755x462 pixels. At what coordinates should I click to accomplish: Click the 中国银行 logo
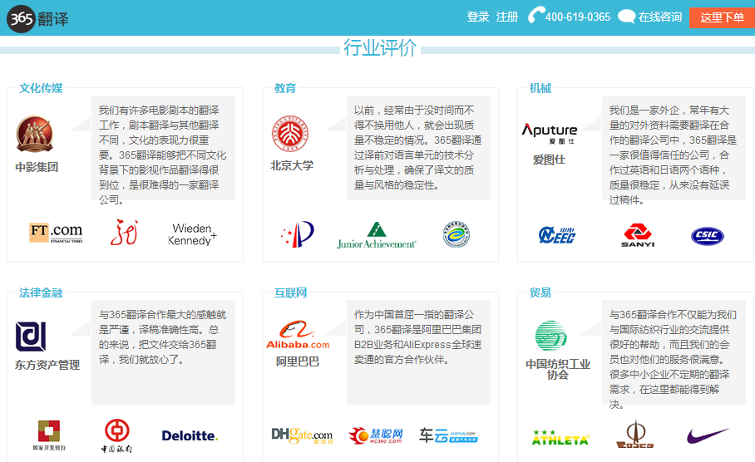pos(117,435)
